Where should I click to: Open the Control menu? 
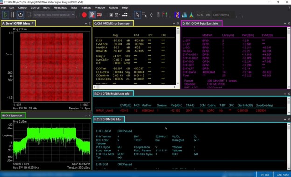22,8
